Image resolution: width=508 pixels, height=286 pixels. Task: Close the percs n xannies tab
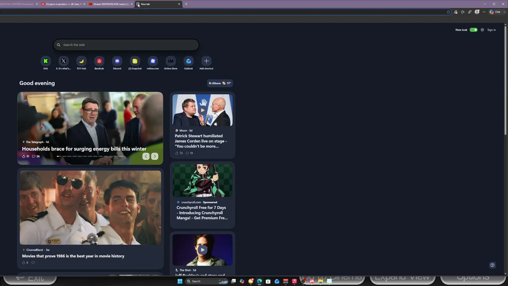pos(84,4)
